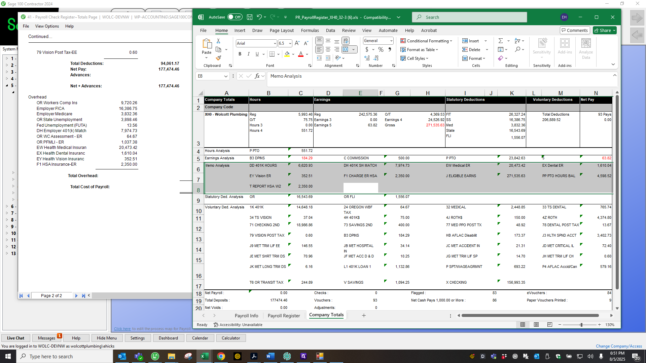Open Cell Styles dropdown

[x=415, y=58]
